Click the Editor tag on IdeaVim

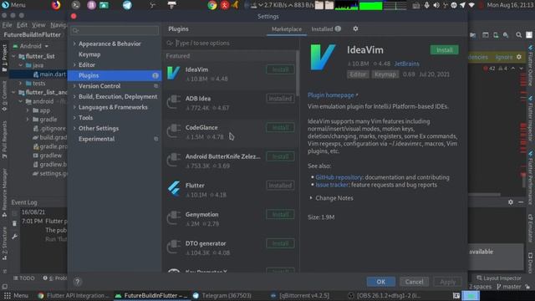[x=358, y=74]
